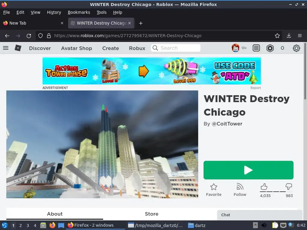Go to the Discover page
This screenshot has height=230, width=307.
tap(40, 48)
